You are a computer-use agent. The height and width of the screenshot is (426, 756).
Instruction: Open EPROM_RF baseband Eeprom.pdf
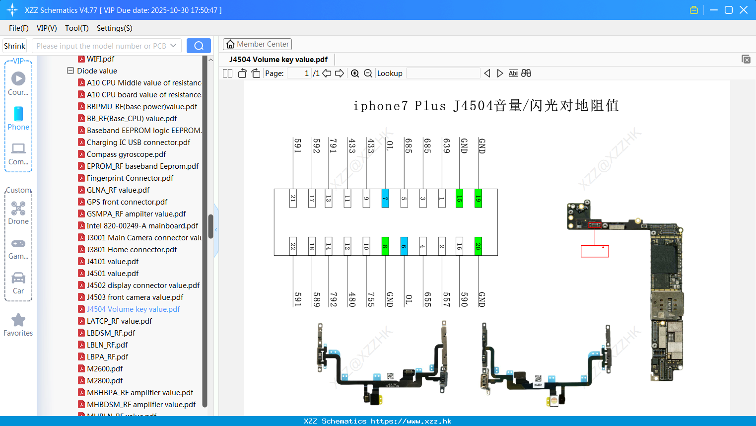(x=138, y=166)
